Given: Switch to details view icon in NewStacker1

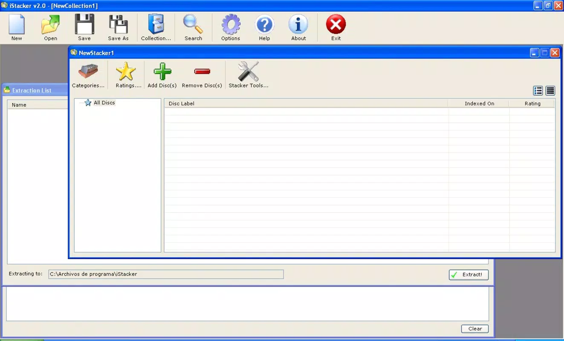Looking at the screenshot, I should tap(550, 90).
